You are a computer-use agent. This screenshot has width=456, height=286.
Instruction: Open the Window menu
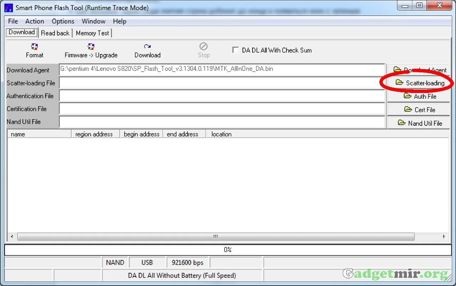pos(94,21)
